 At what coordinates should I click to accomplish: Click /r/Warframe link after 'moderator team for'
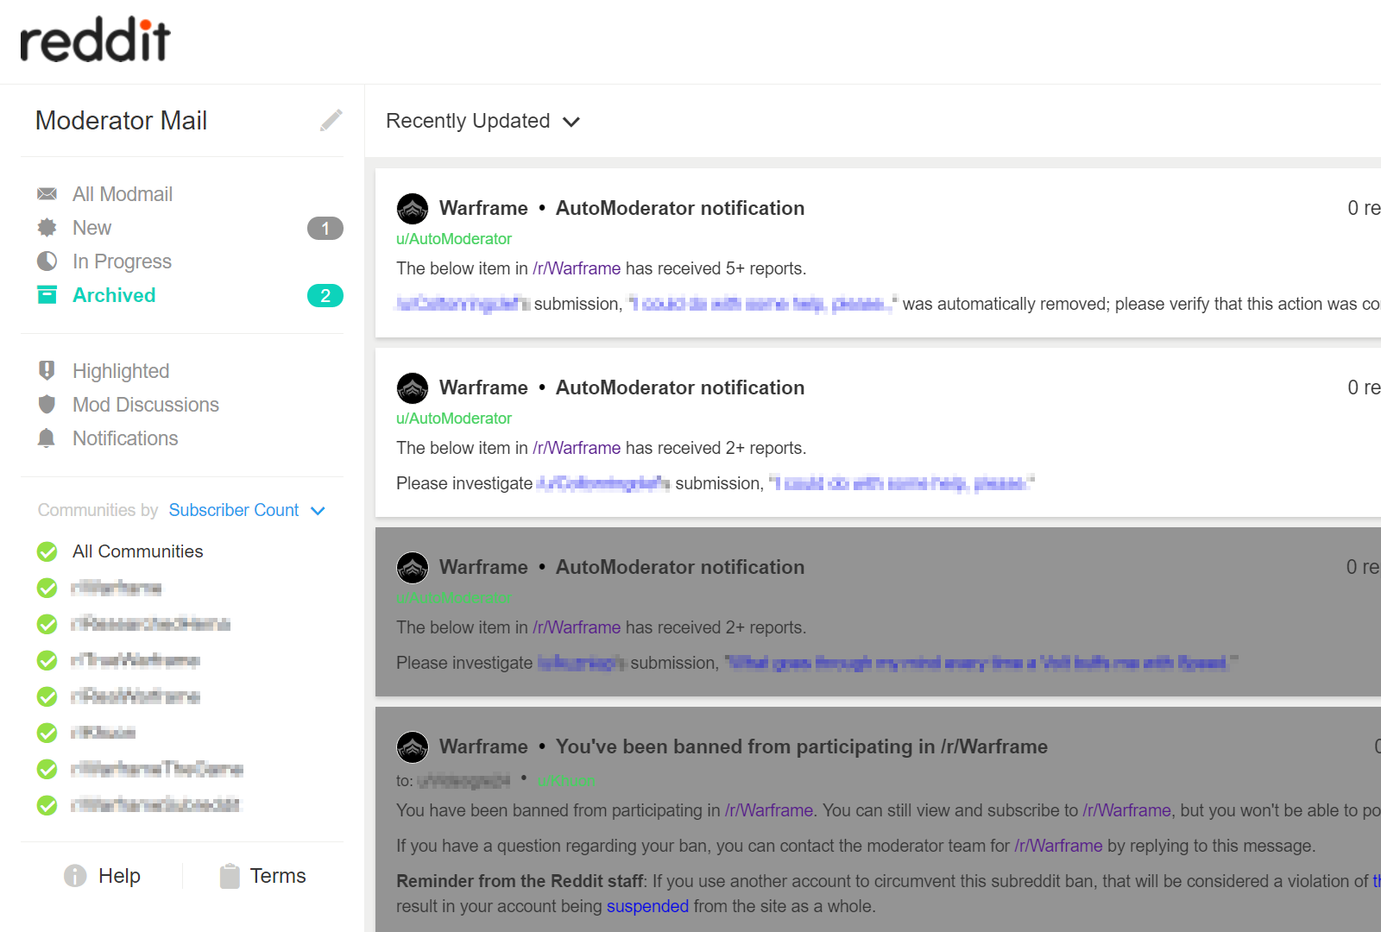click(x=1058, y=846)
